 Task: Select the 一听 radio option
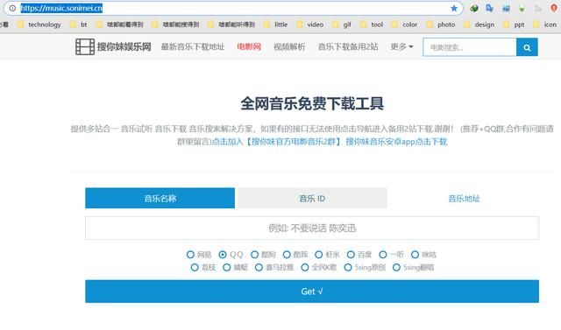(x=383, y=255)
